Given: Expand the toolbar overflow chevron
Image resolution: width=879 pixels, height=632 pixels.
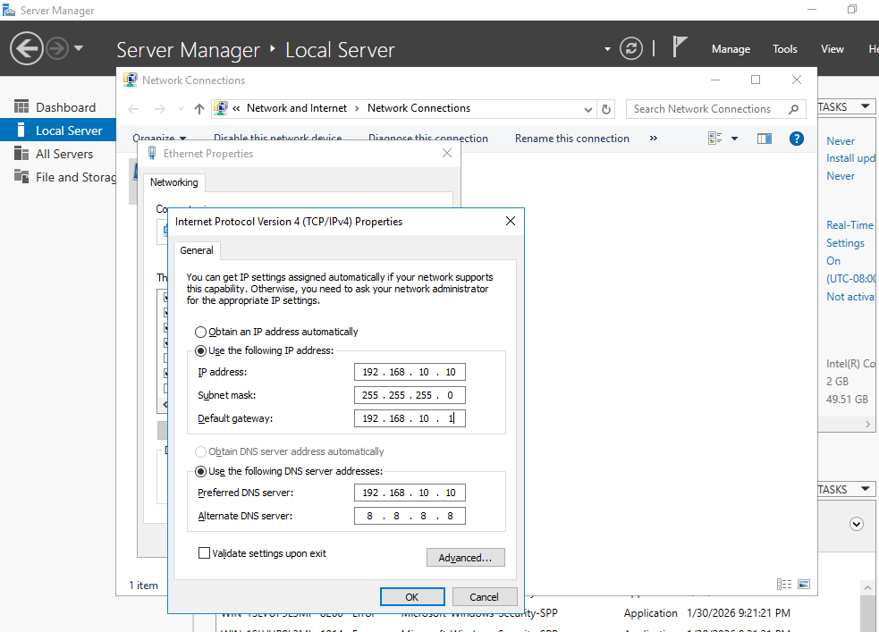Looking at the screenshot, I should click(653, 139).
